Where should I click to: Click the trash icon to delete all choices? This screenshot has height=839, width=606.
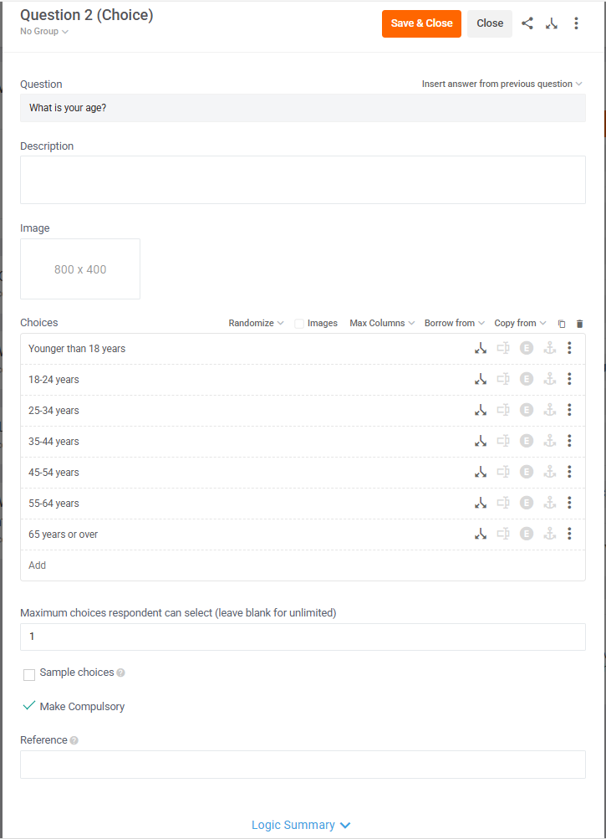[x=580, y=323]
